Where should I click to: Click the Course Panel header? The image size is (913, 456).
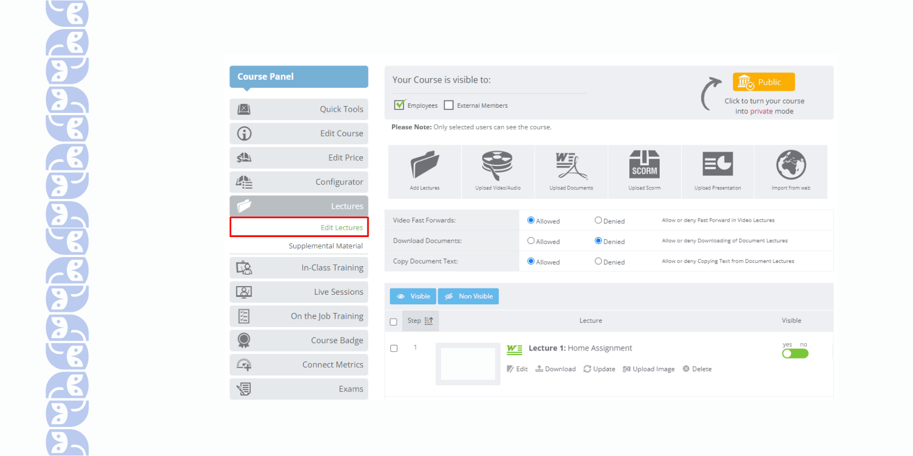click(x=298, y=76)
